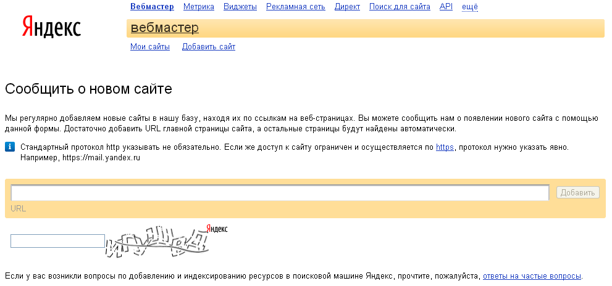Go to Метрика service

tap(199, 7)
